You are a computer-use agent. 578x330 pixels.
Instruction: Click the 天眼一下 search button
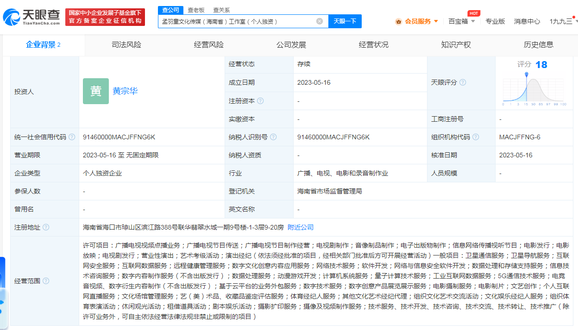click(345, 21)
